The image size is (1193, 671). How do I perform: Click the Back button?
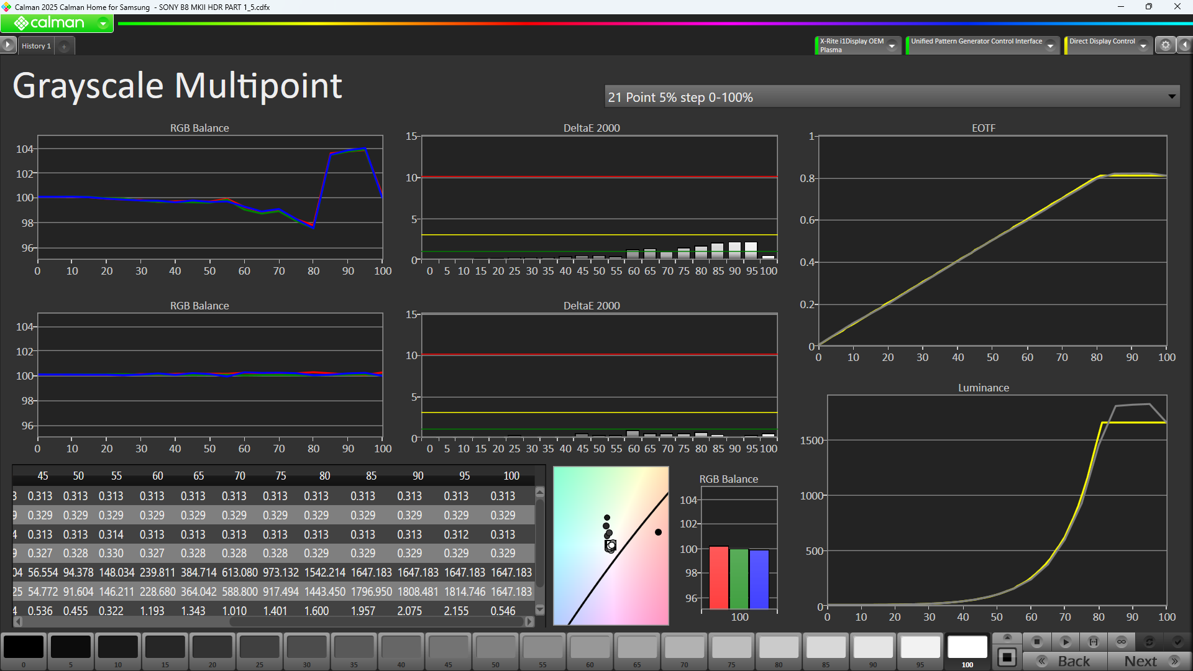[x=1065, y=661]
